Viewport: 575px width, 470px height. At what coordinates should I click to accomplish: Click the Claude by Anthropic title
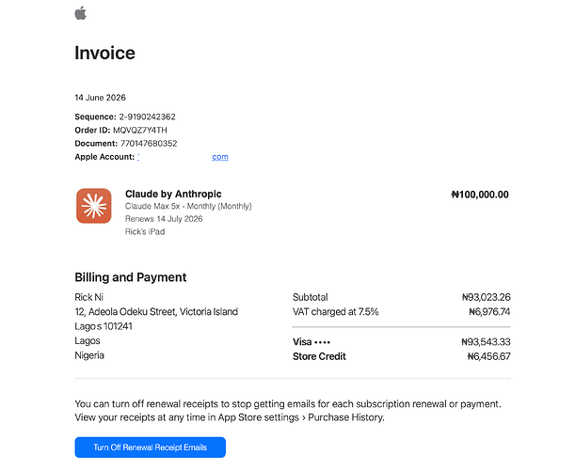pyautogui.click(x=173, y=194)
